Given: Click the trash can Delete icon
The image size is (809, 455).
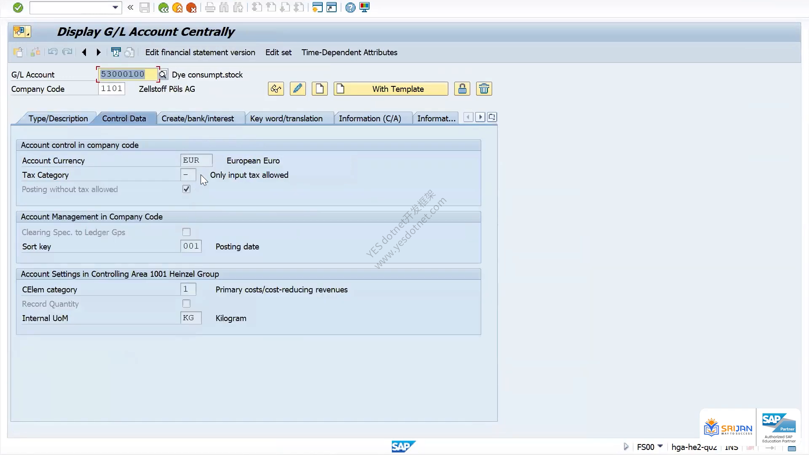Looking at the screenshot, I should click(484, 89).
